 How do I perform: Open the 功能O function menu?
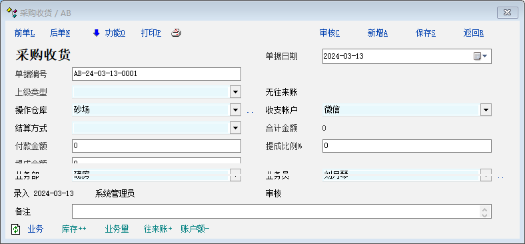click(x=115, y=33)
